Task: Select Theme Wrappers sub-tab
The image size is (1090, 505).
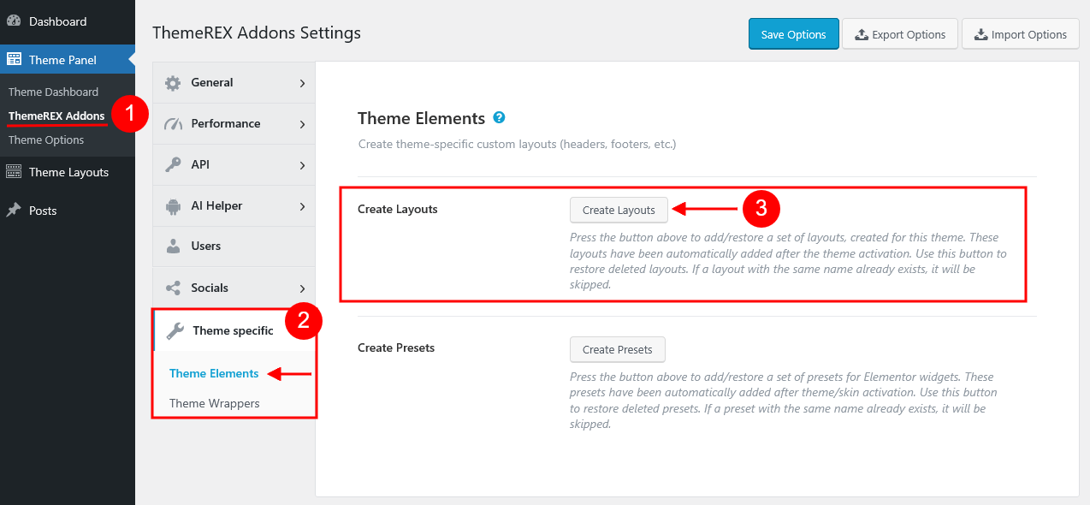Action: coord(214,403)
